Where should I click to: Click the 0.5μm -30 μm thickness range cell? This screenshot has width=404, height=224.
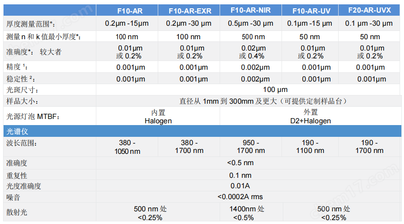point(250,24)
